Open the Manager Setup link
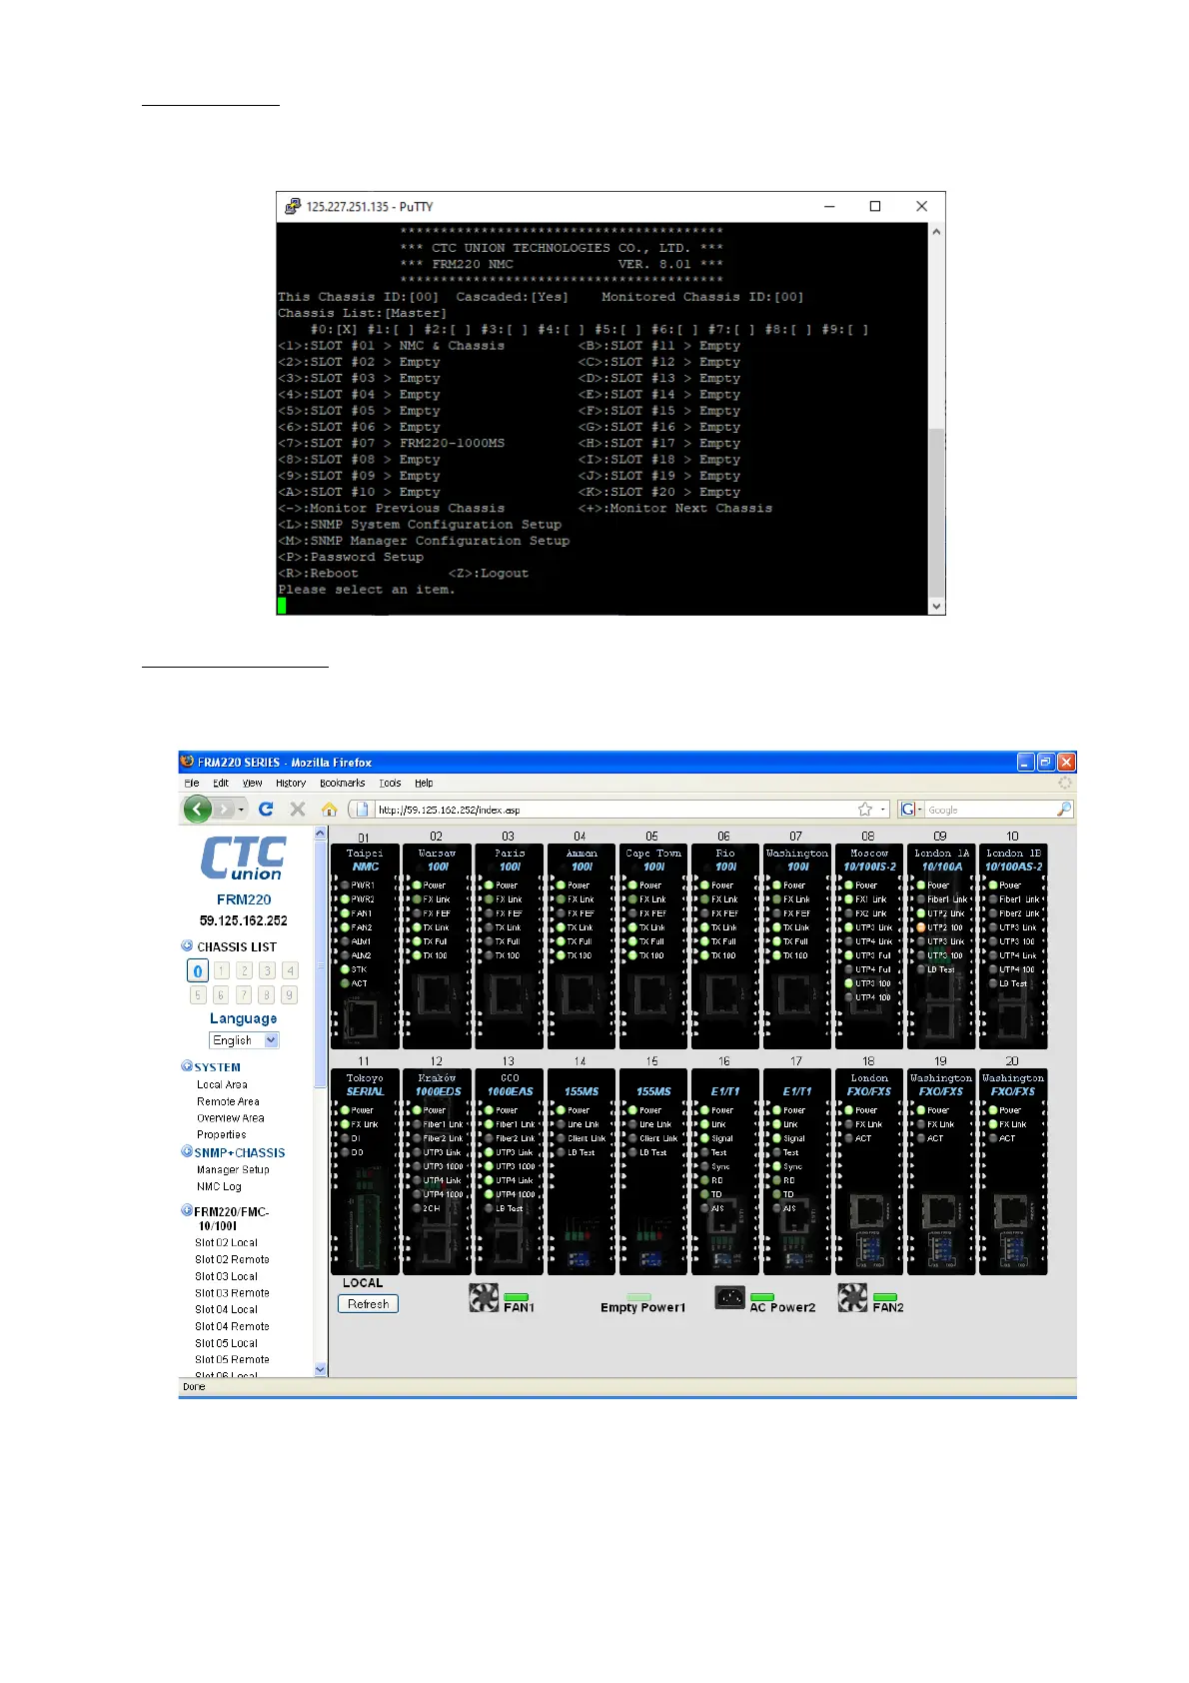This screenshot has height=1683, width=1189. click(x=233, y=1169)
